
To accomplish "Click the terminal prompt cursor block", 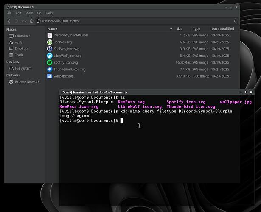I will 122,120.
